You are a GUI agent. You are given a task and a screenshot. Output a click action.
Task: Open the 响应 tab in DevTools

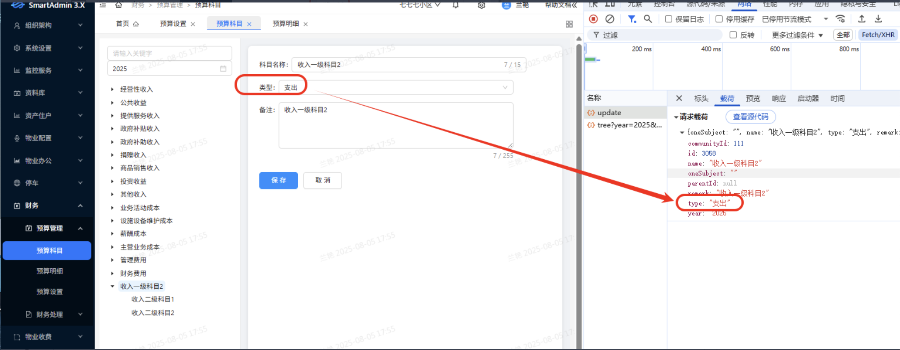click(778, 98)
